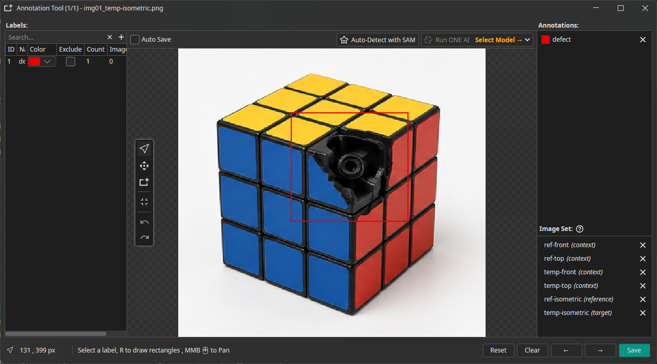657x364 pixels.
Task: Click the Color column header
Action: [x=42, y=50]
